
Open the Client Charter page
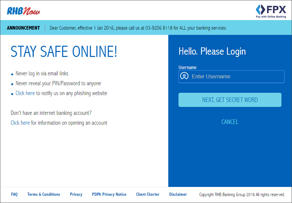[x=147, y=194]
